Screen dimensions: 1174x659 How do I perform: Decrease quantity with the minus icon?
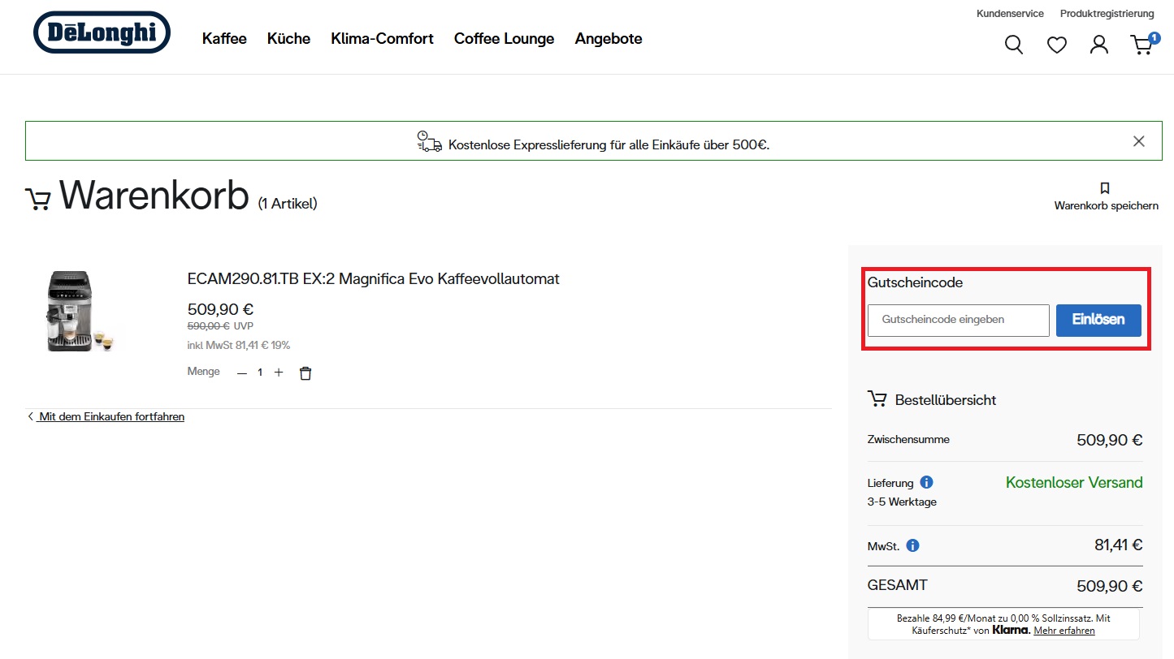pyautogui.click(x=242, y=373)
